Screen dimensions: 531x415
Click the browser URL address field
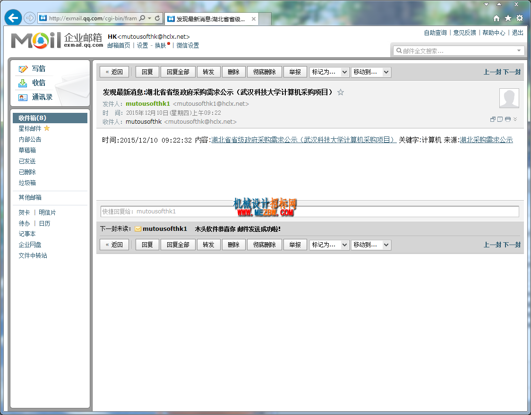tap(93, 18)
